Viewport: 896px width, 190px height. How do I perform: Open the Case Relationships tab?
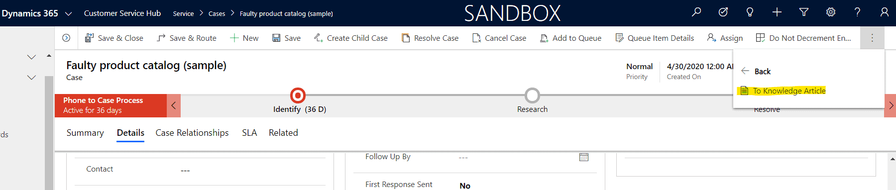[x=192, y=133]
